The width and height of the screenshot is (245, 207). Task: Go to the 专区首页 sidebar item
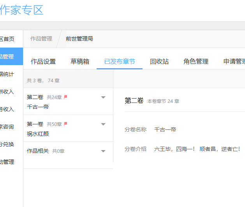pyautogui.click(x=7, y=39)
